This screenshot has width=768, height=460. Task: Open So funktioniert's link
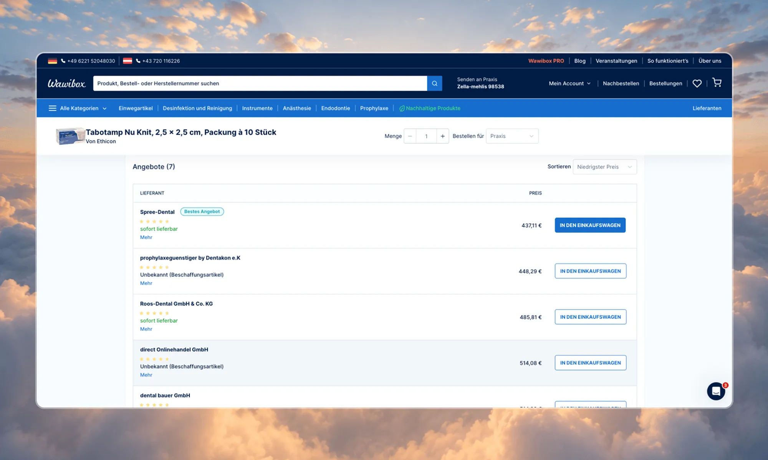(668, 61)
